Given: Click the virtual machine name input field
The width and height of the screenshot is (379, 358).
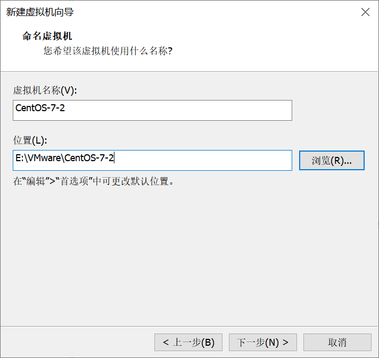Looking at the screenshot, I should point(152,110).
